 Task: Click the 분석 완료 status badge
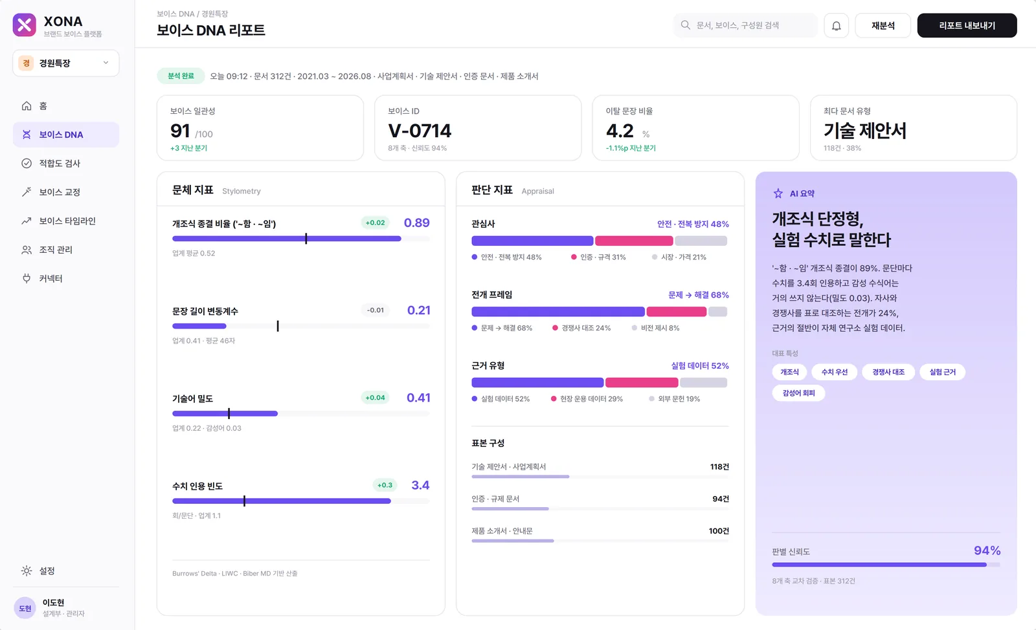(181, 76)
